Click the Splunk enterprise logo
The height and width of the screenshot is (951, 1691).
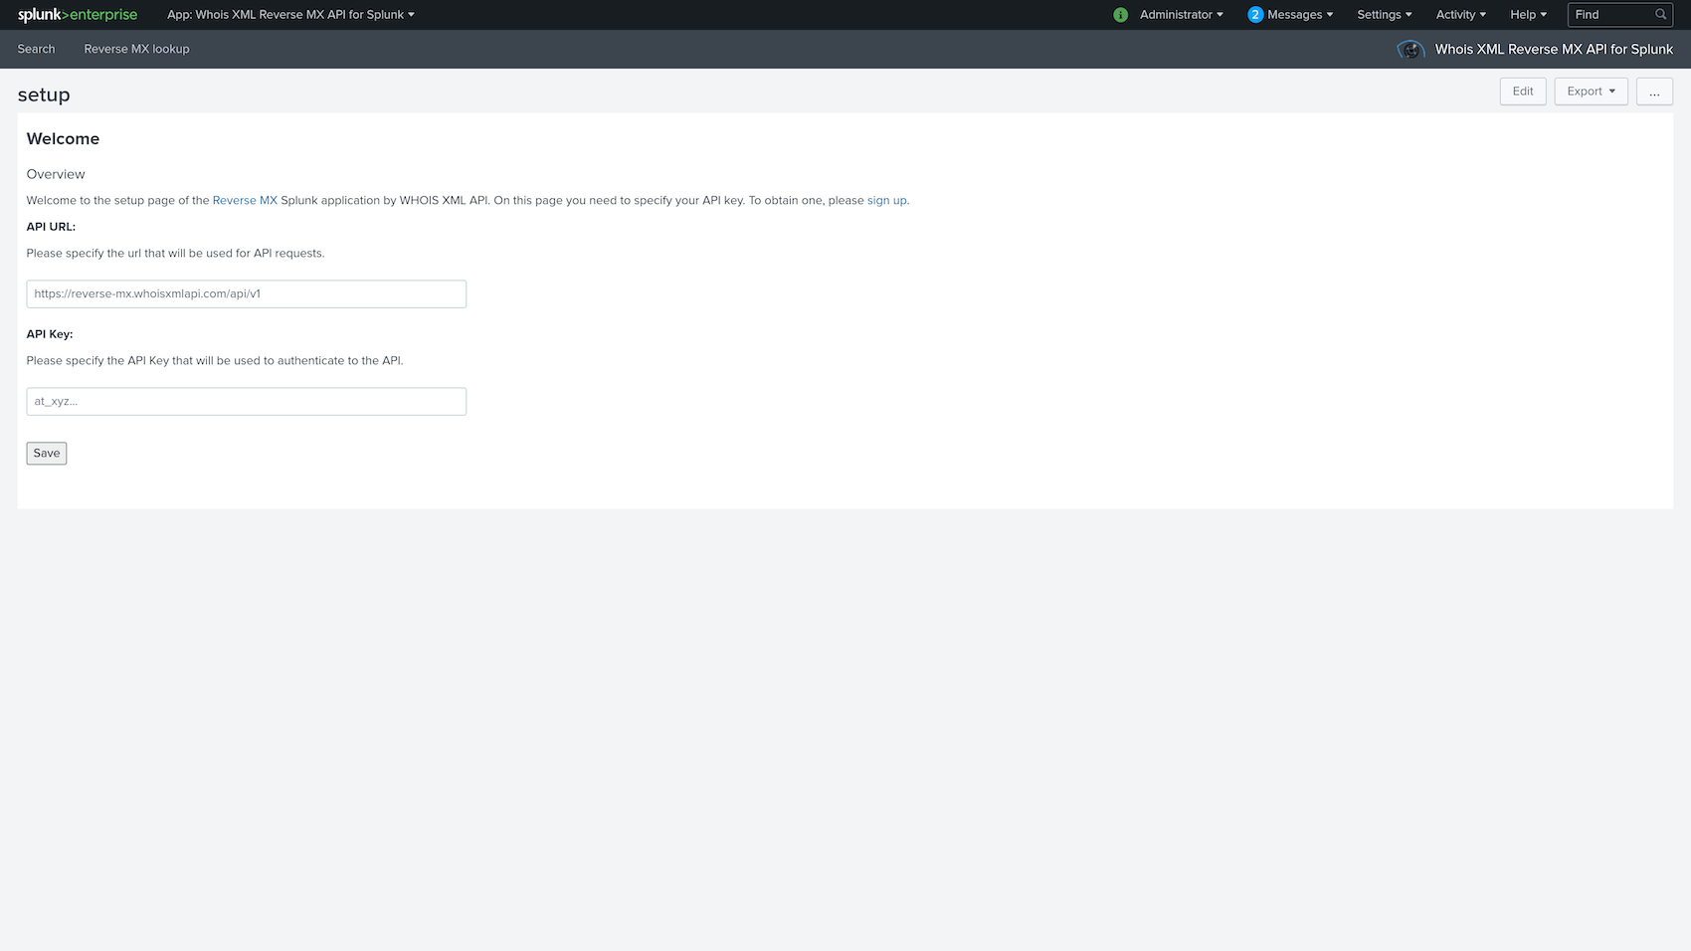[78, 15]
